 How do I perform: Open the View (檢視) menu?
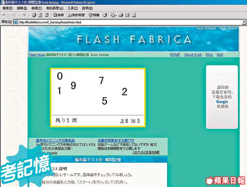coord(37,8)
